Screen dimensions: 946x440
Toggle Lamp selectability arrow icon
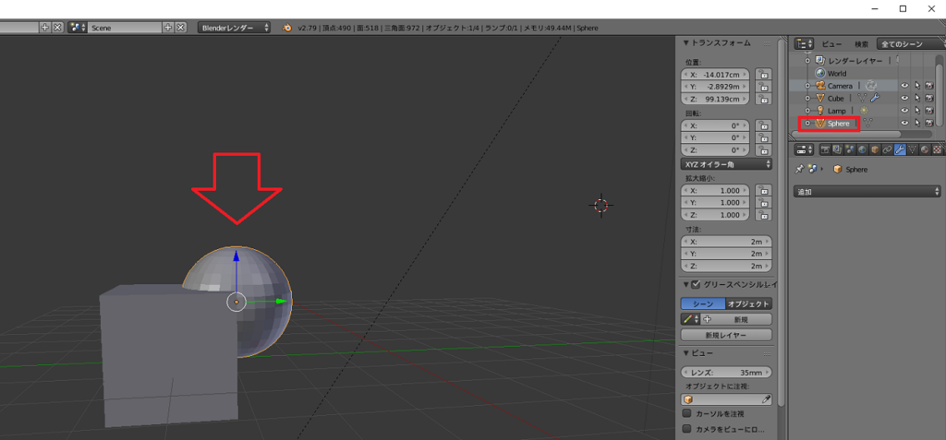[x=917, y=111]
